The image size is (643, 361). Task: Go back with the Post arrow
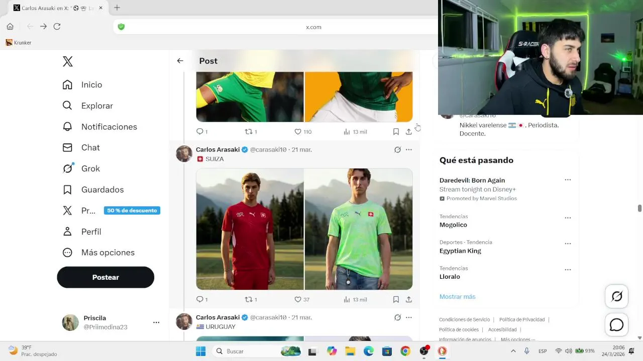[180, 61]
